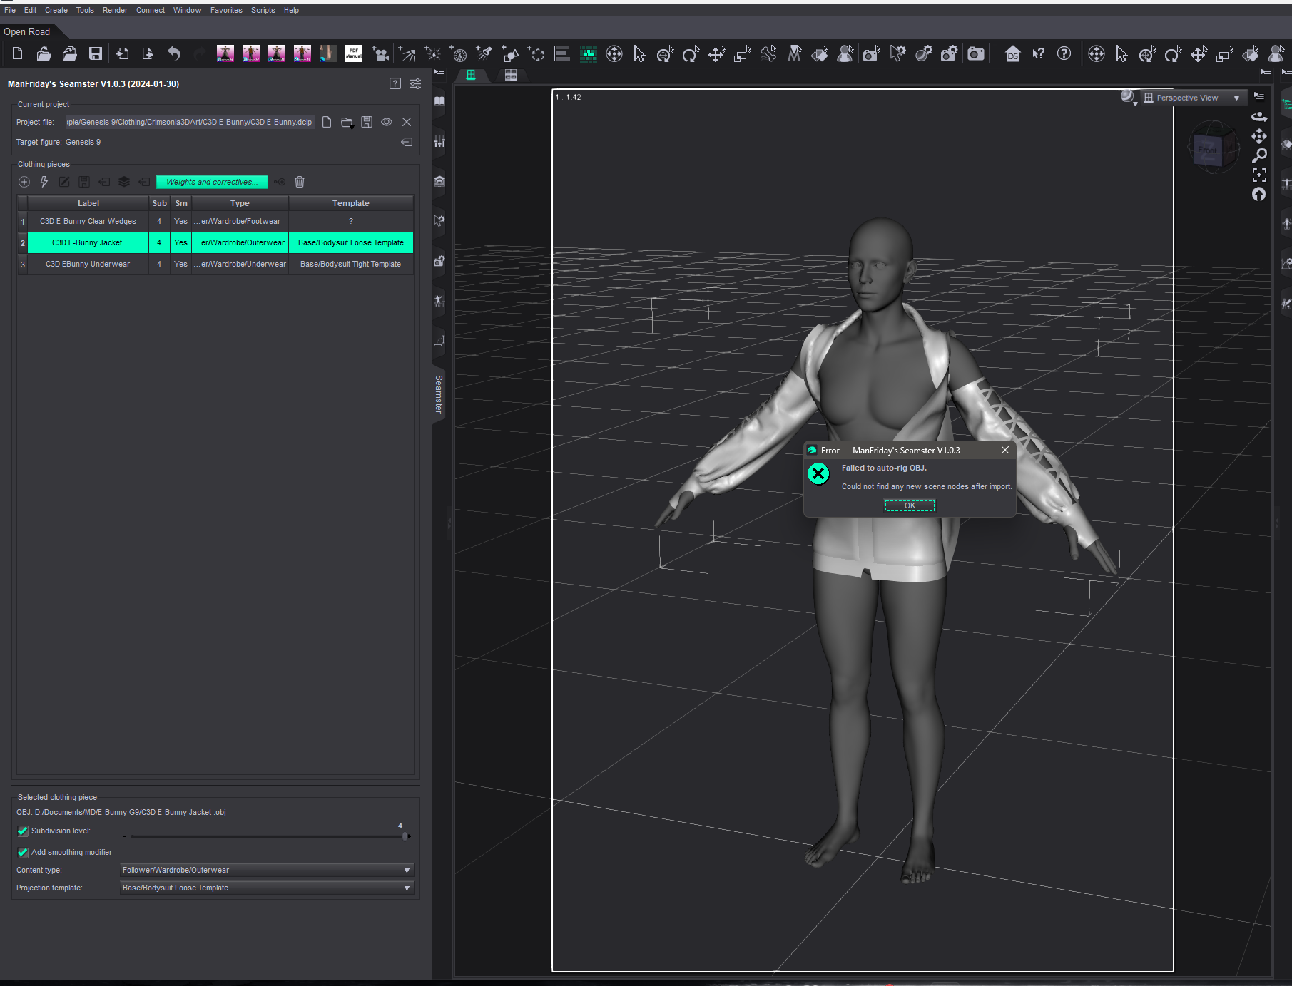
Task: Open the File menu
Action: coord(10,10)
